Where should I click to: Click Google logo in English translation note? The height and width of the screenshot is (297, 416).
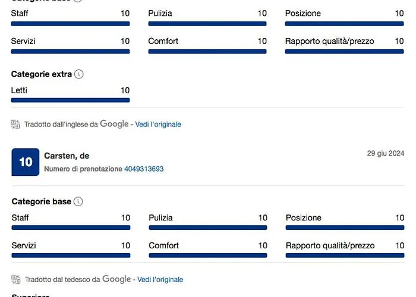pyautogui.click(x=114, y=124)
